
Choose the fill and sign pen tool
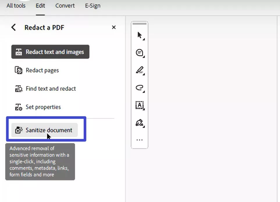click(139, 123)
